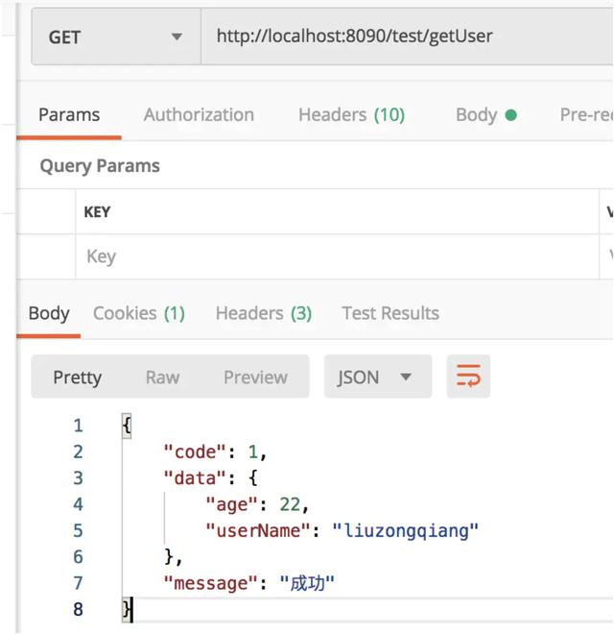Select the response Body tab
The image size is (614, 635).
point(49,313)
